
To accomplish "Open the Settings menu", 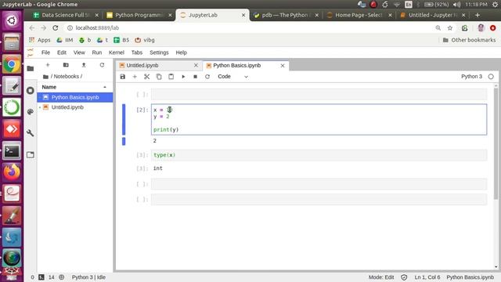I will (159, 52).
